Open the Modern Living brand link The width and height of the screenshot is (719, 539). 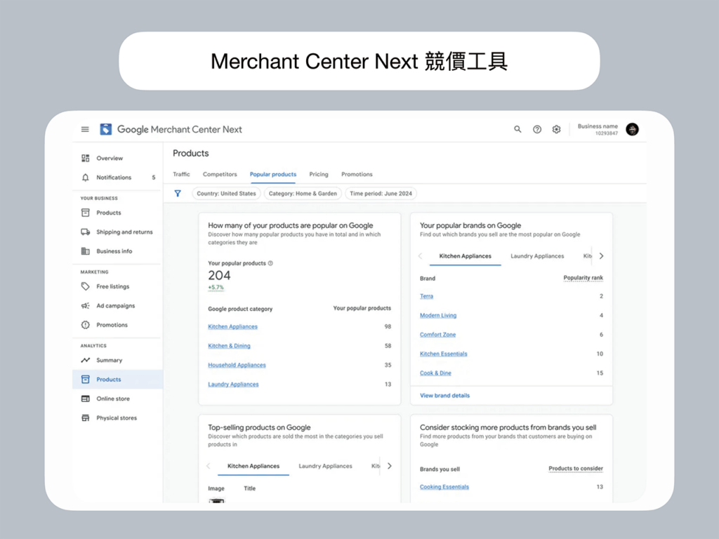click(438, 315)
